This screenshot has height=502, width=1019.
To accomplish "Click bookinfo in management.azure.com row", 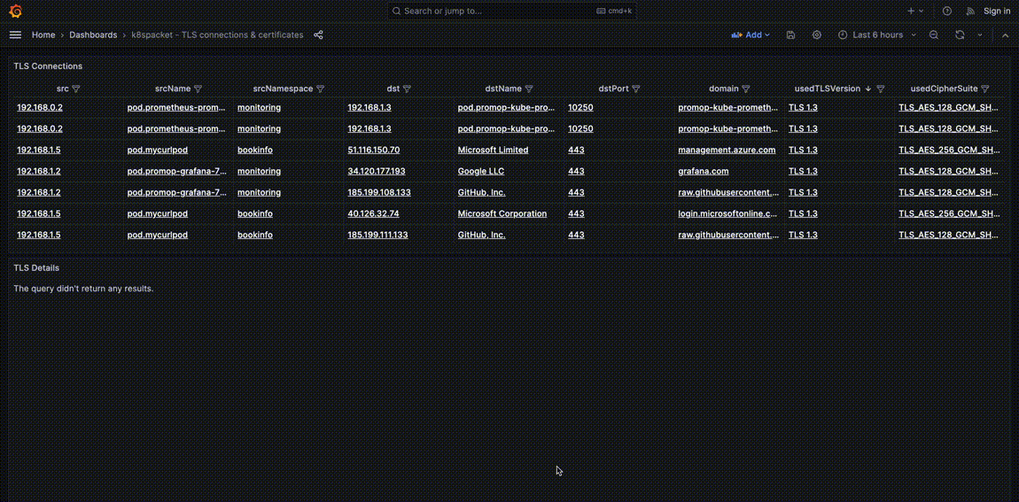I will tap(255, 150).
